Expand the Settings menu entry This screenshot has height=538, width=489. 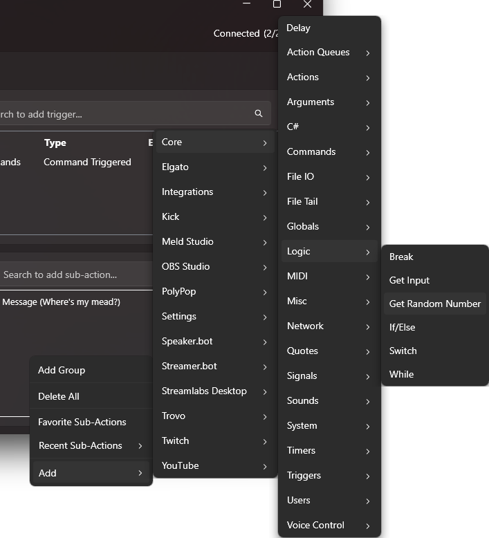pos(215,316)
